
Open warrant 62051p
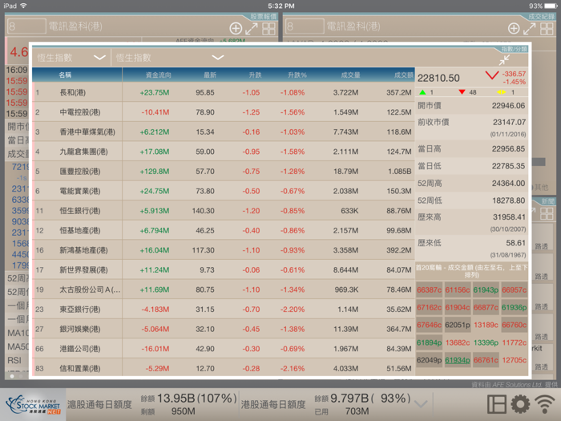coord(458,325)
